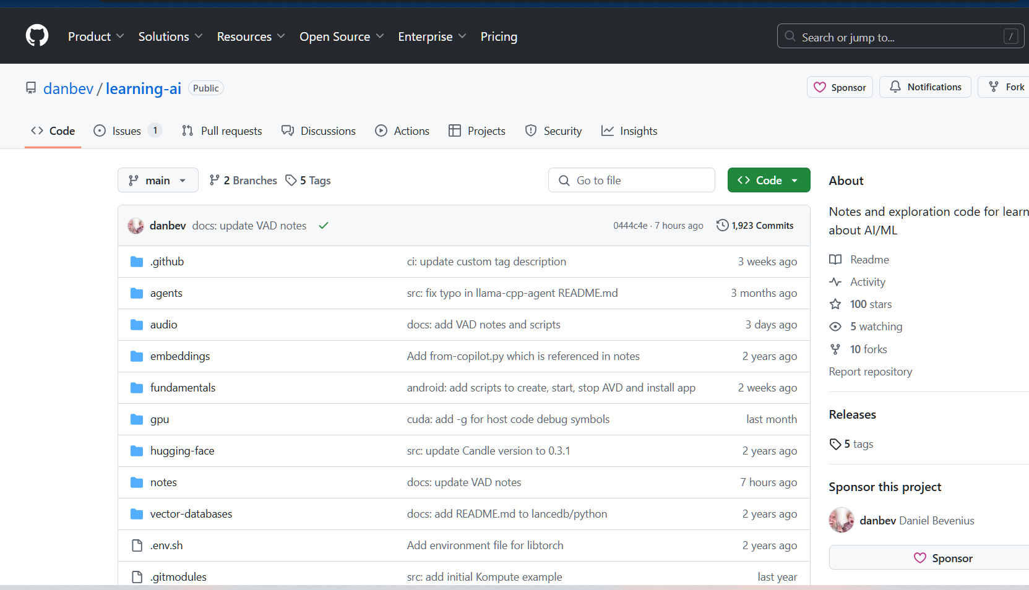Click the search magnifier icon in header

click(790, 36)
